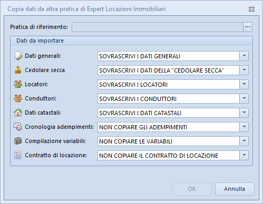Click the orange Conduttori people icon

(x=18, y=98)
